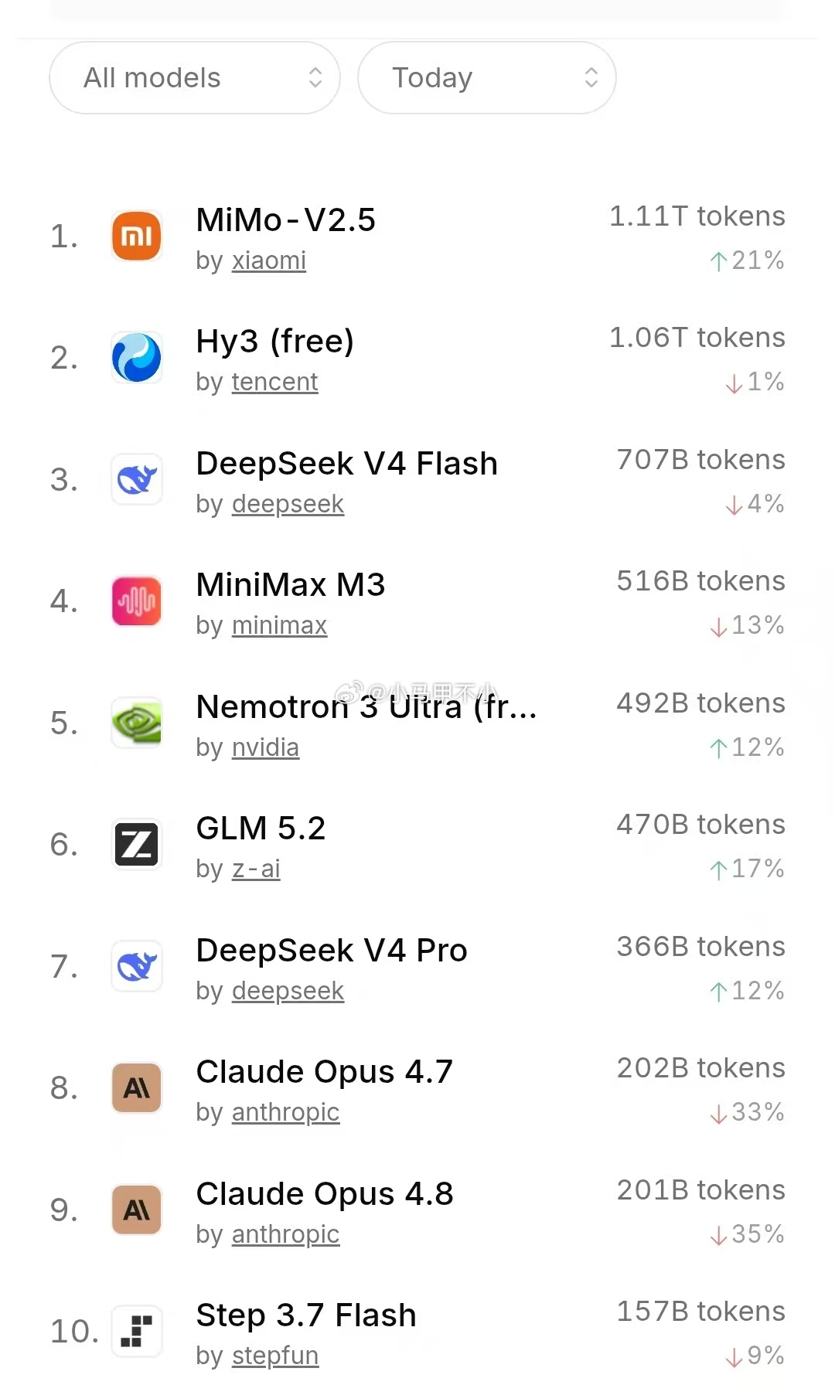Open the stepfun author link
The width and height of the screenshot is (835, 1385).
[x=275, y=1356]
